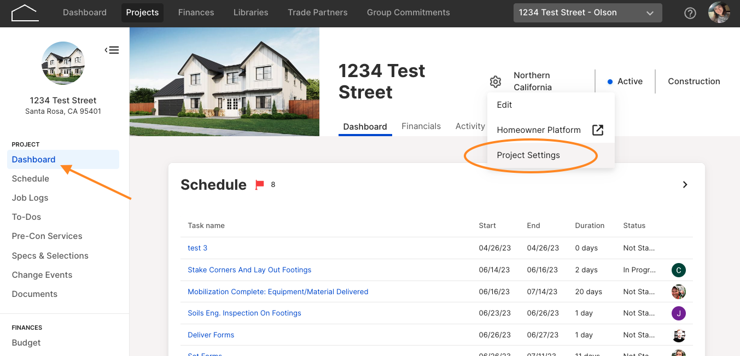Collapse the sidebar with the menu icon
This screenshot has width=740, height=356.
point(112,50)
